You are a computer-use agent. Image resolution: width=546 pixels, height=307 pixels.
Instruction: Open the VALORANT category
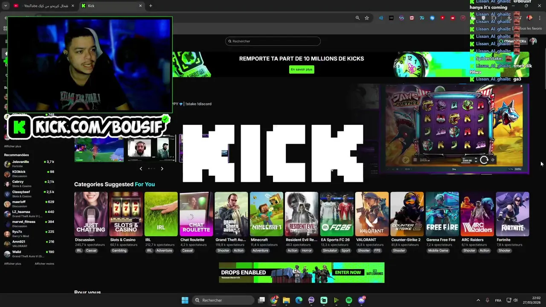(372, 214)
